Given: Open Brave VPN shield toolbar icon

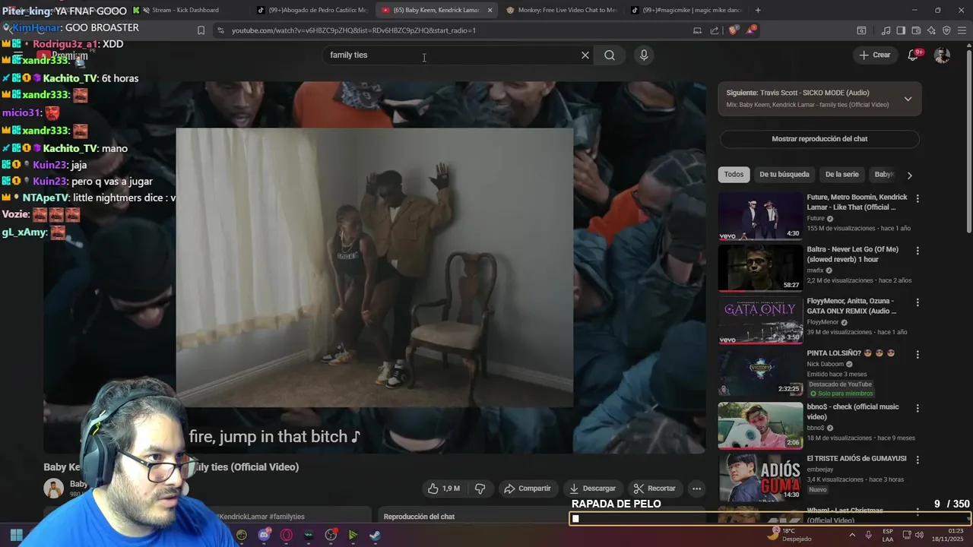Looking at the screenshot, I should point(946,30).
